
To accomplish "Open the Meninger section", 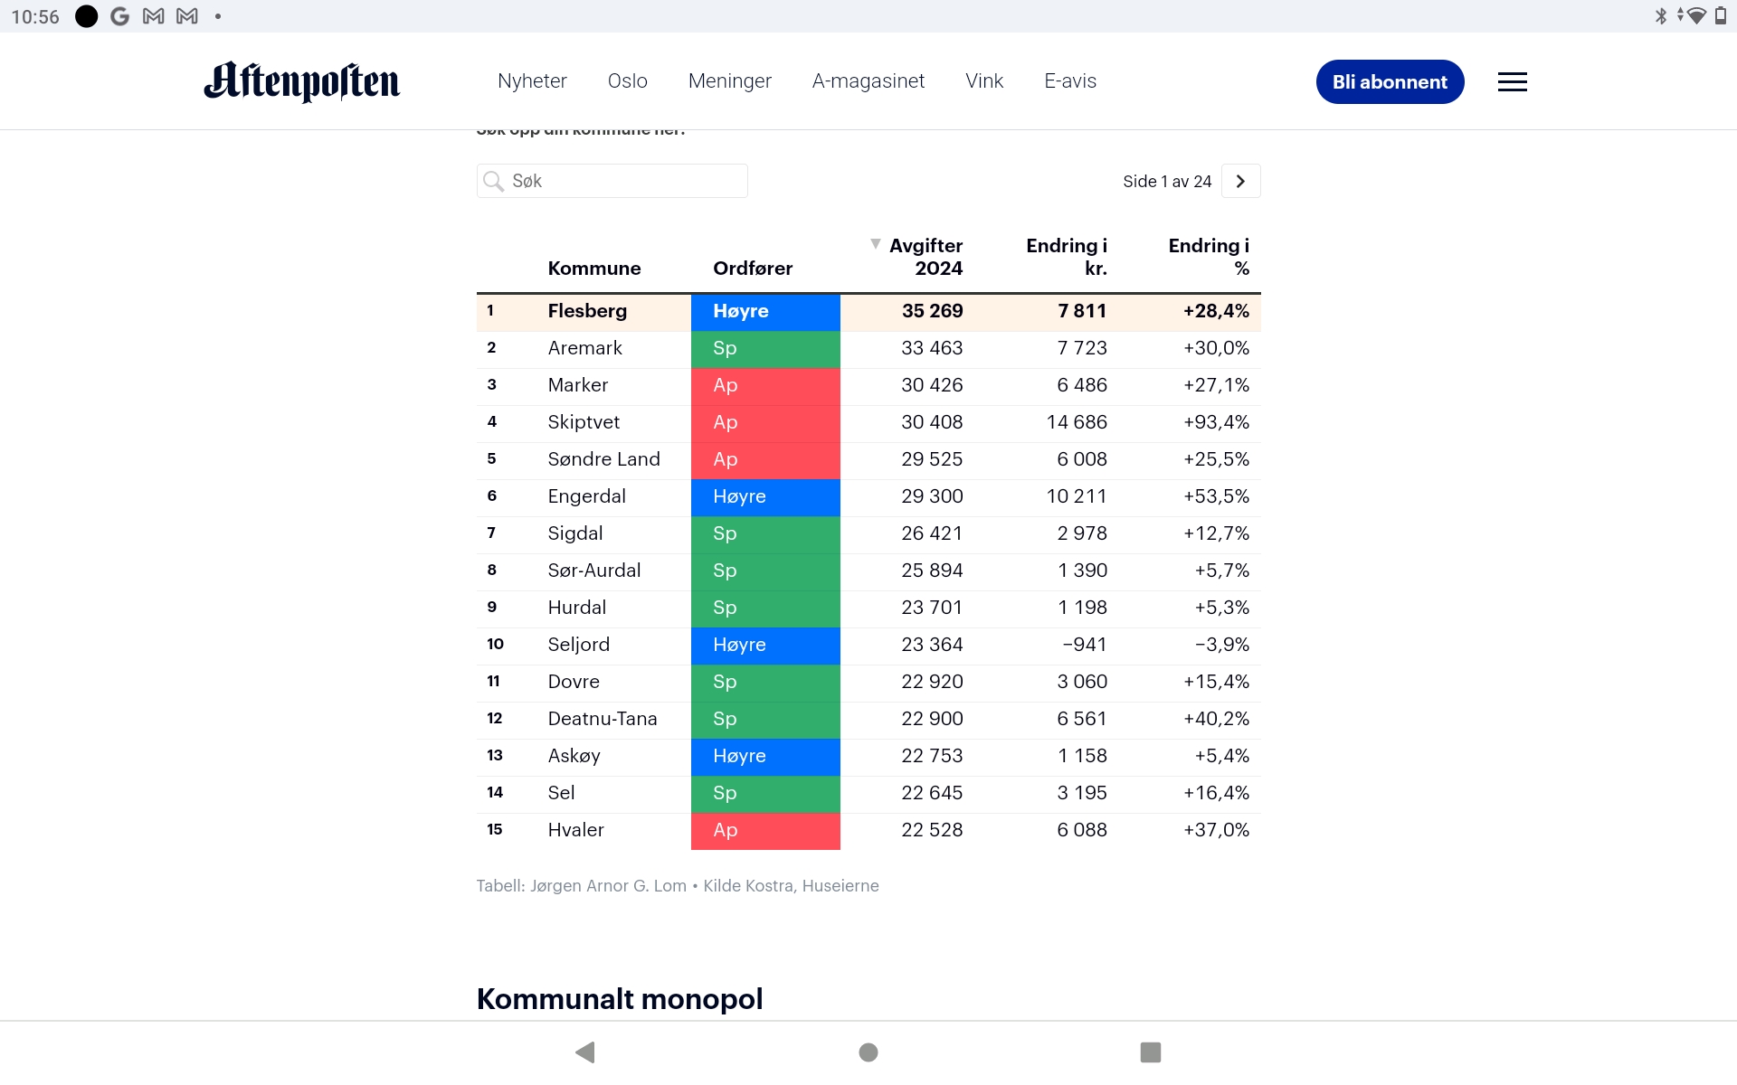I will pyautogui.click(x=730, y=81).
